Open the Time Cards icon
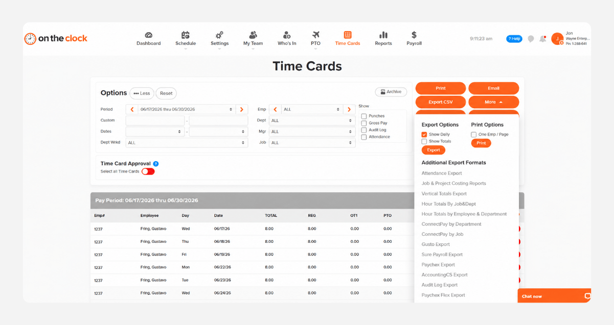Image resolution: width=614 pixels, height=325 pixels. point(348,35)
